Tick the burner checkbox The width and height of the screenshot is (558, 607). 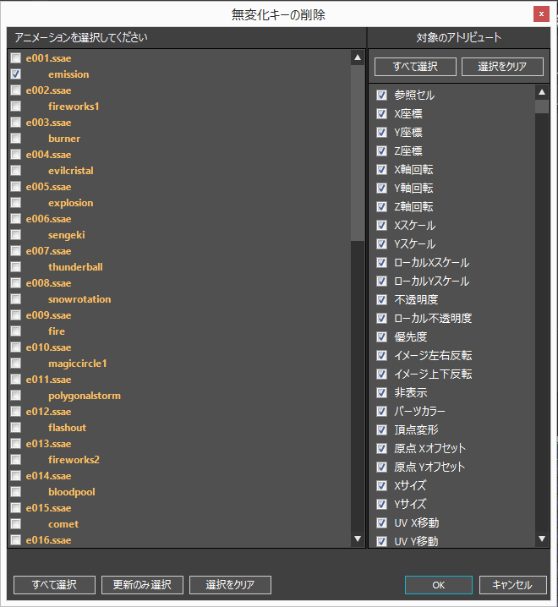[x=15, y=138]
